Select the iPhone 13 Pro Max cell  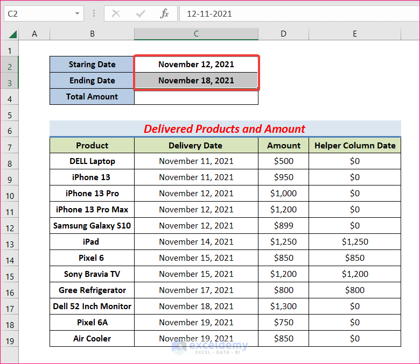[92, 210]
